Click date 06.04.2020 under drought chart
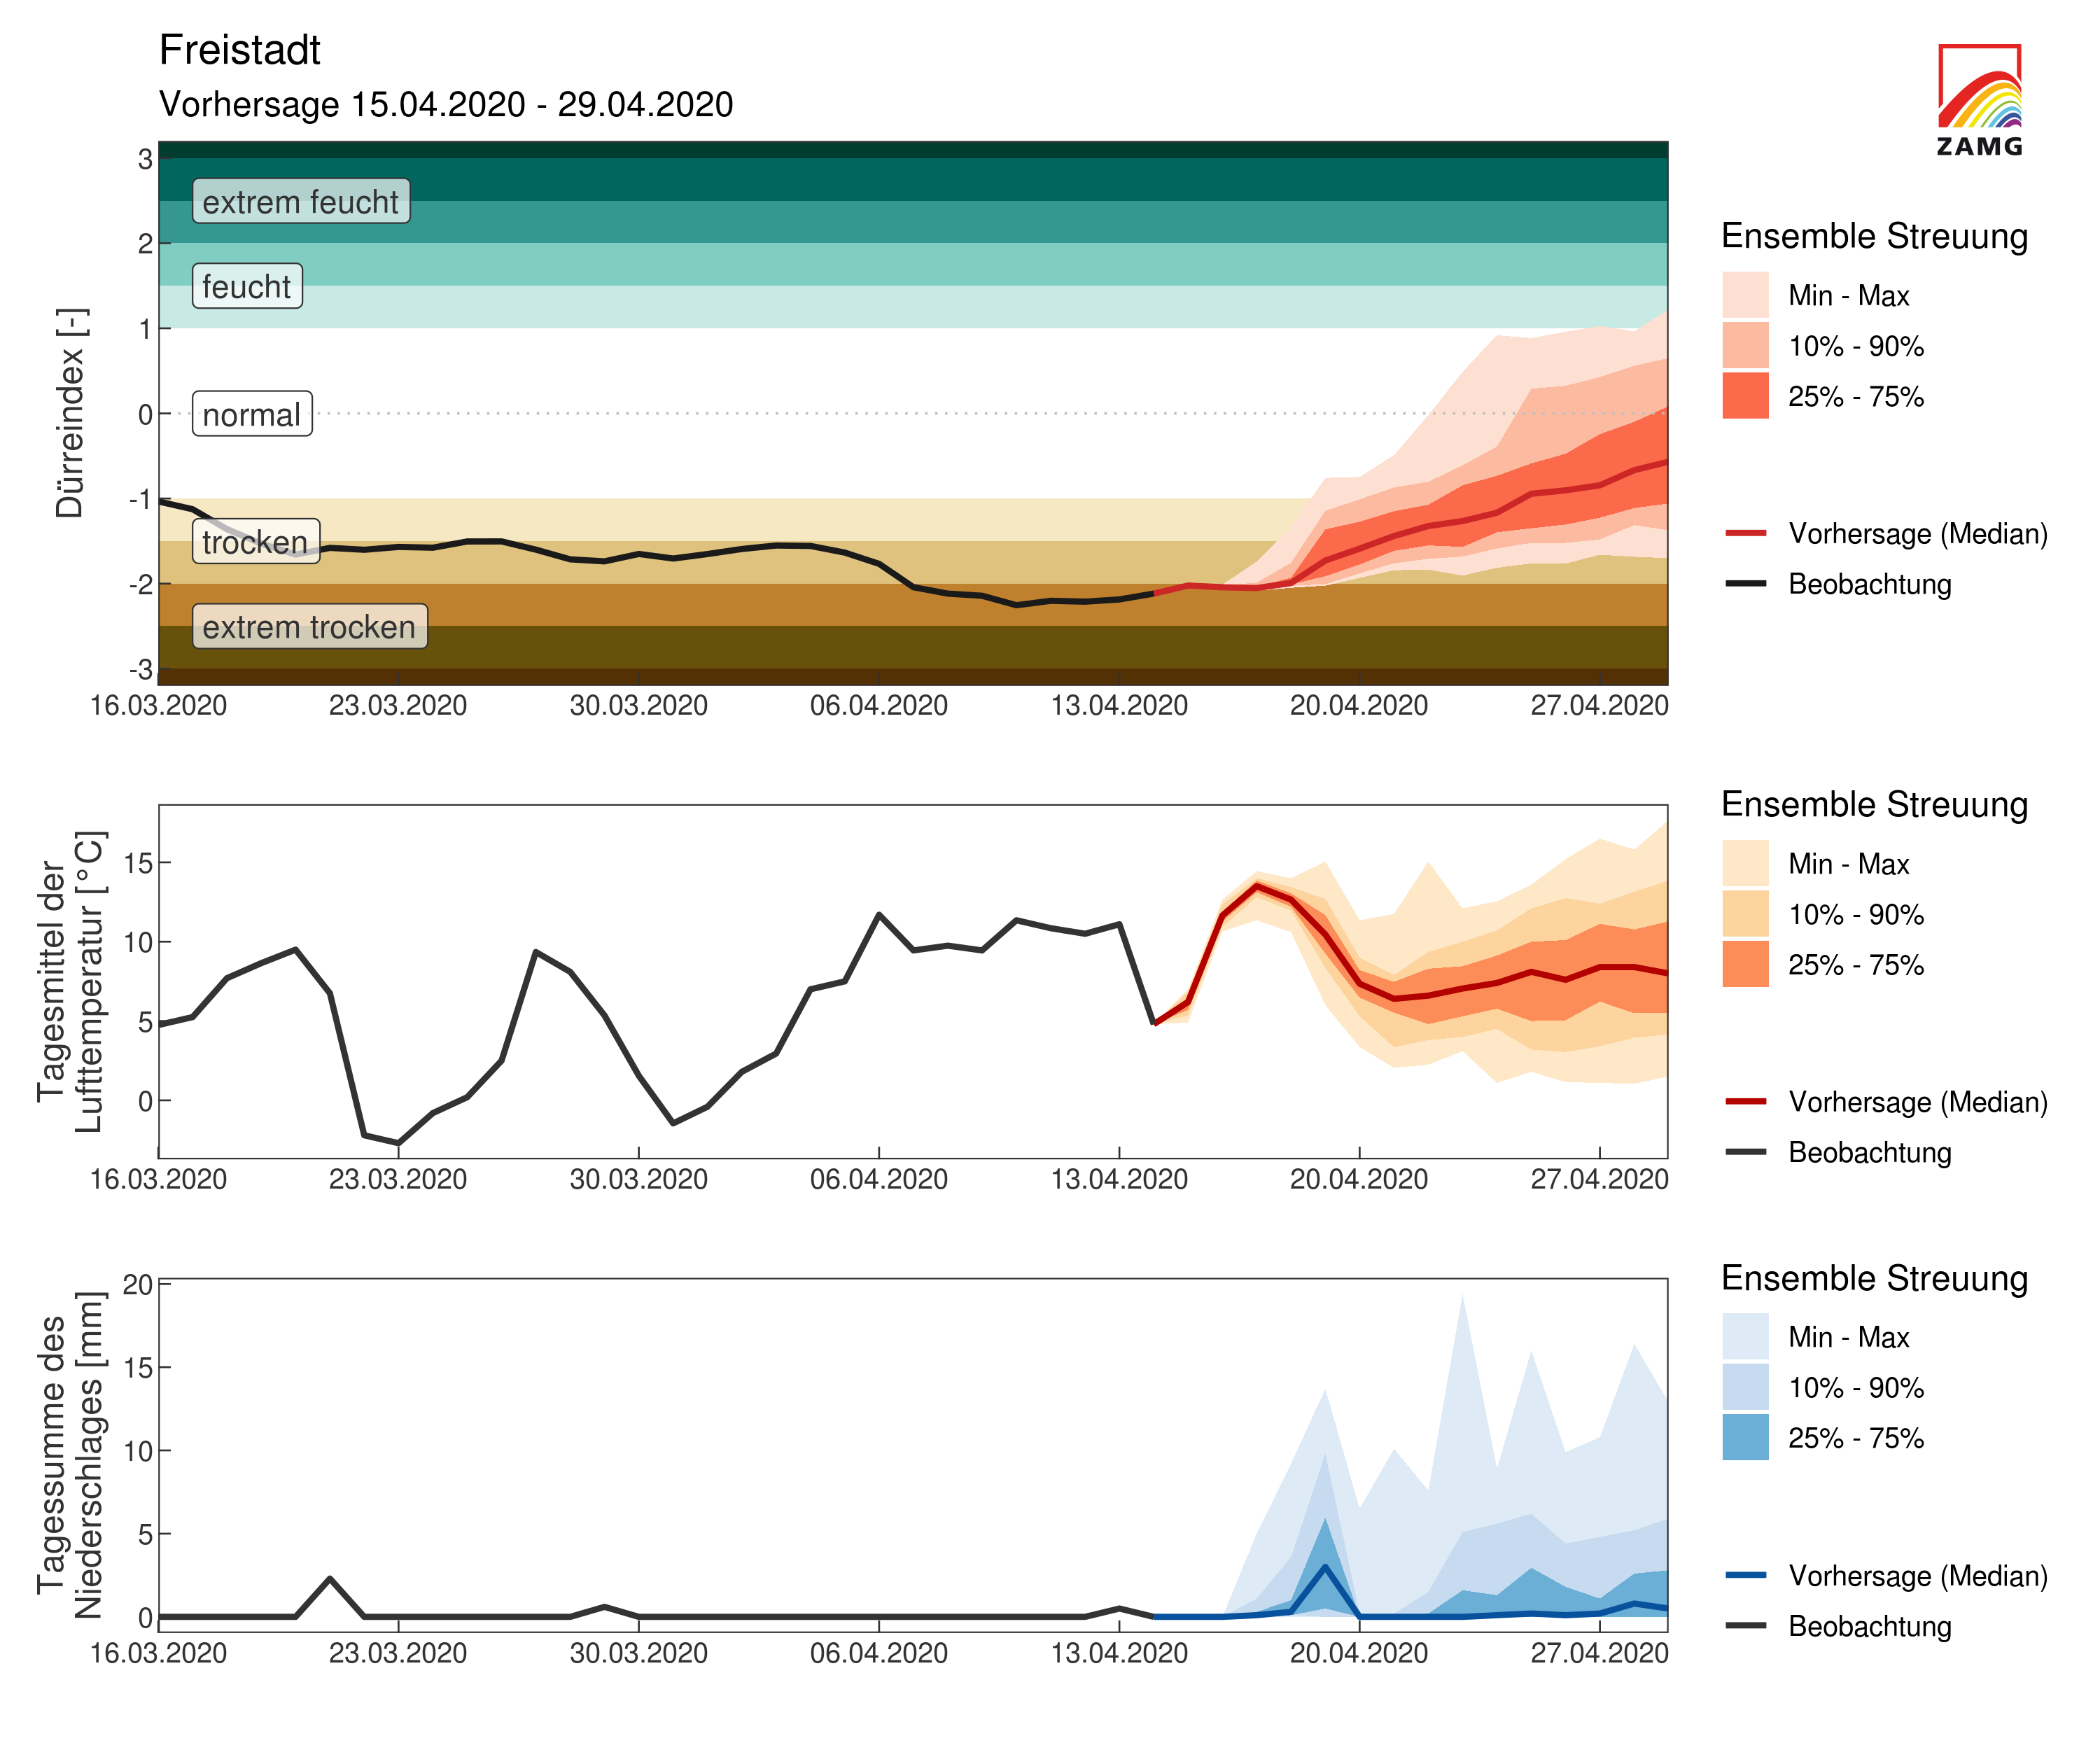2100x1750 pixels. (x=879, y=705)
